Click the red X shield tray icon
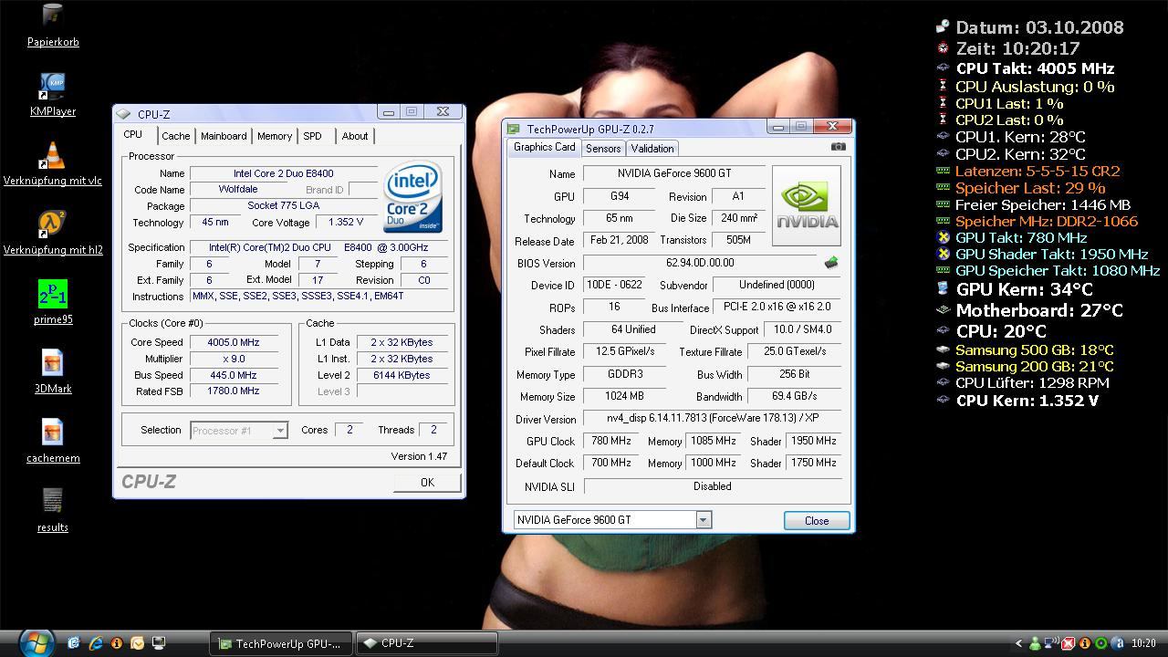The image size is (1168, 657). (x=1068, y=643)
